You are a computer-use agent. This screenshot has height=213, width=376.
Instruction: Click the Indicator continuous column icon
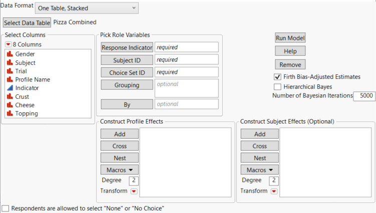(x=10, y=88)
